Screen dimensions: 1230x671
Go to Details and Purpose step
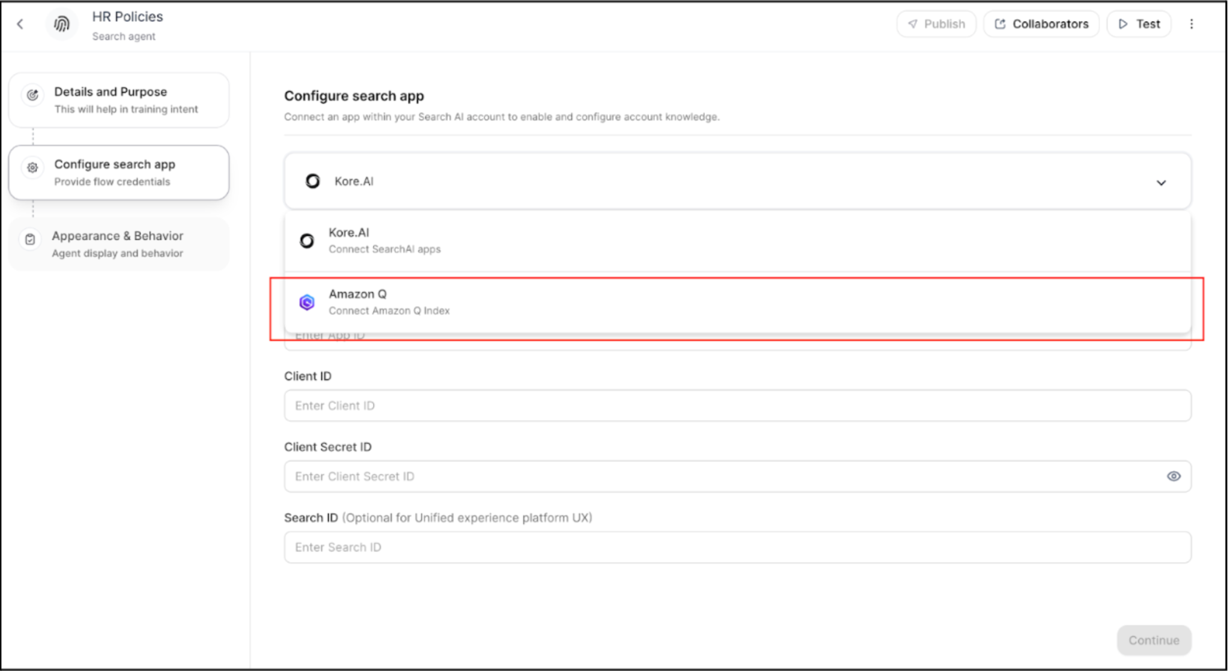pyautogui.click(x=119, y=100)
